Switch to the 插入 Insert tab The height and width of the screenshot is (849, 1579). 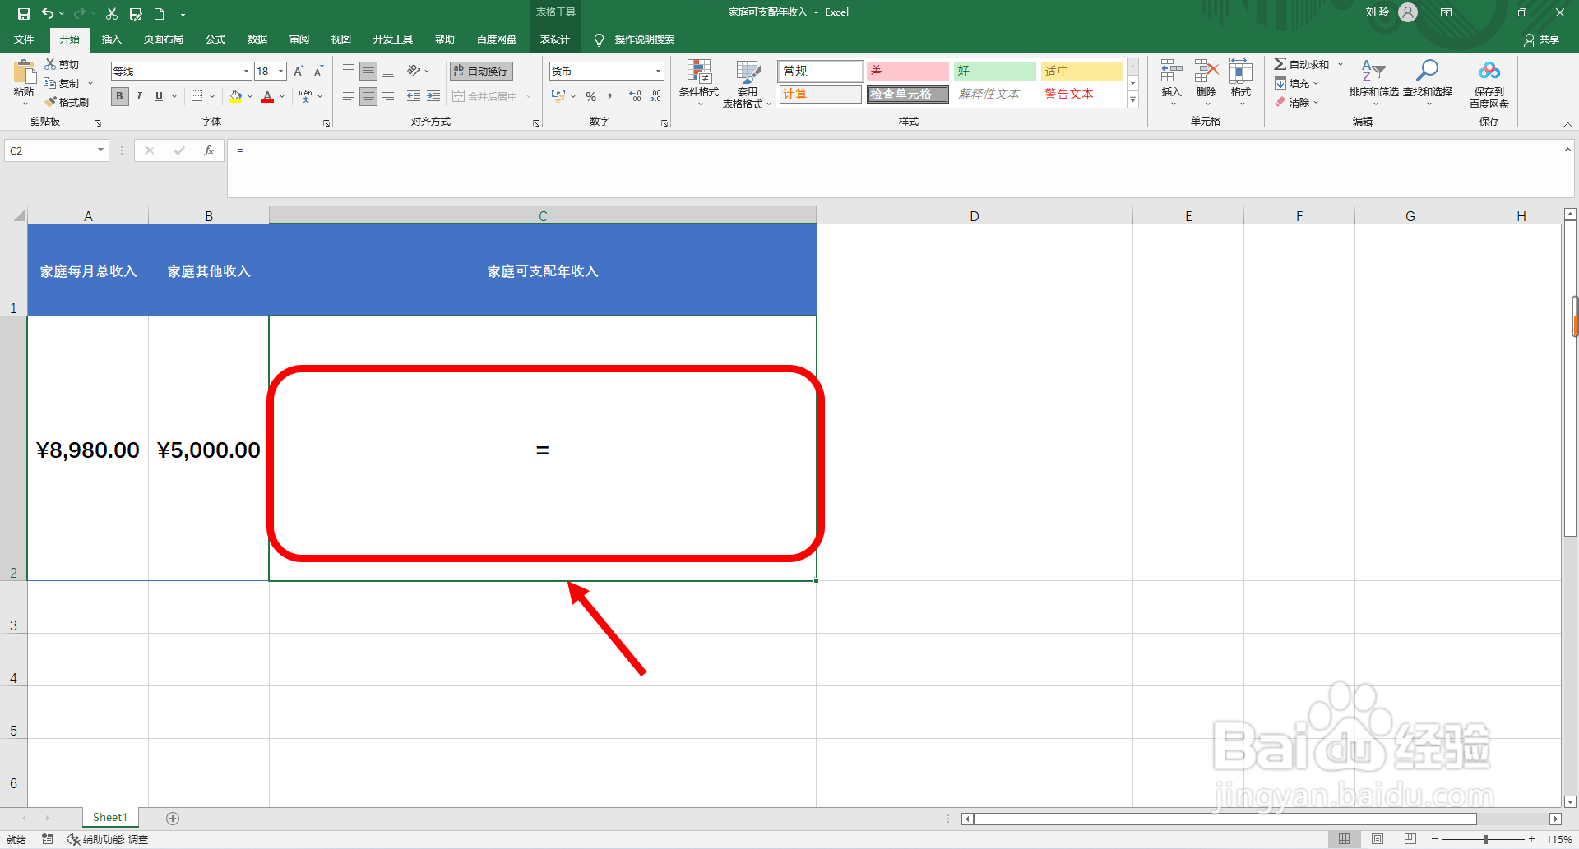[x=111, y=39]
